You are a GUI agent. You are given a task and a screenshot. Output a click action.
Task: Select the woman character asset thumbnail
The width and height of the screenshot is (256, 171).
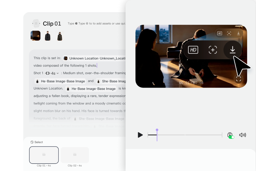[x=60, y=36]
